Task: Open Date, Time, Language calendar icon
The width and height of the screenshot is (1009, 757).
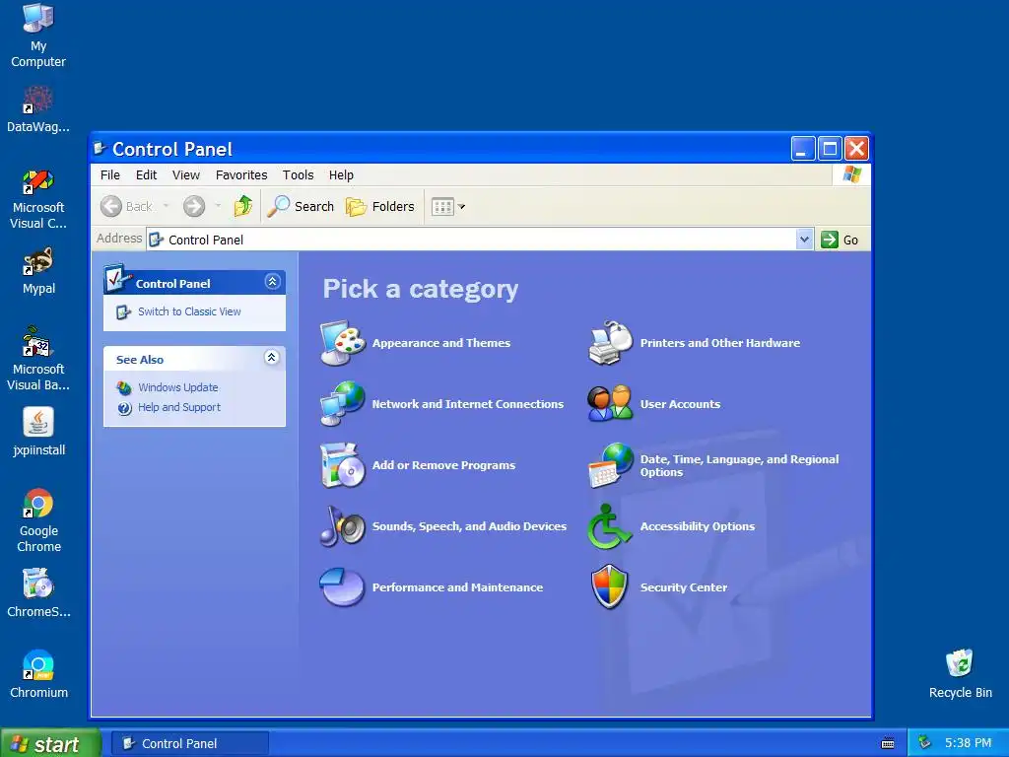Action: click(x=611, y=465)
